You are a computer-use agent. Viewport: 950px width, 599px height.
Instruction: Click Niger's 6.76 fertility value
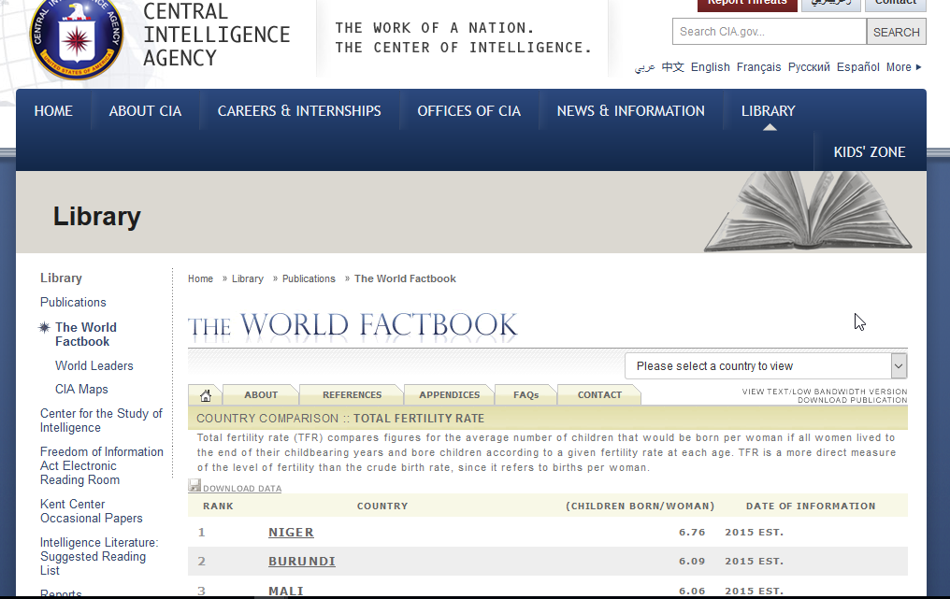coord(692,533)
